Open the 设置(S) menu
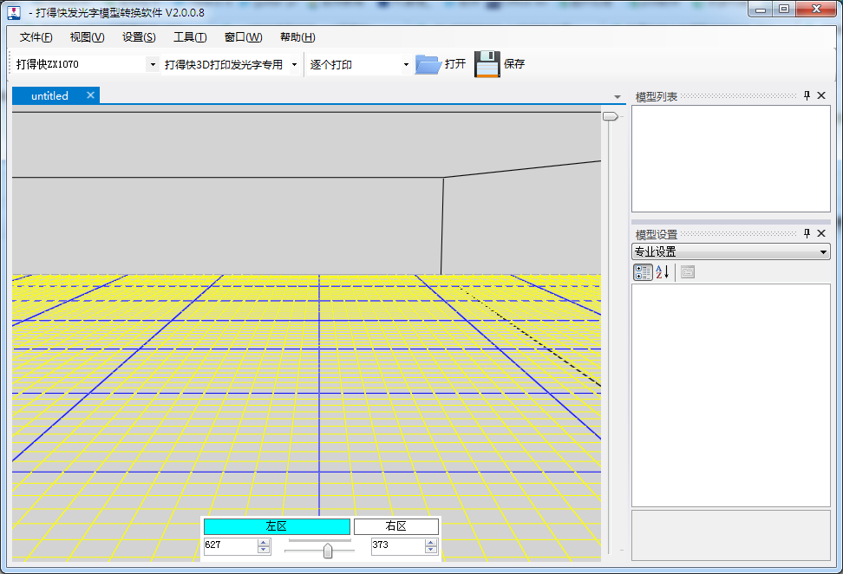843x574 pixels. (139, 37)
